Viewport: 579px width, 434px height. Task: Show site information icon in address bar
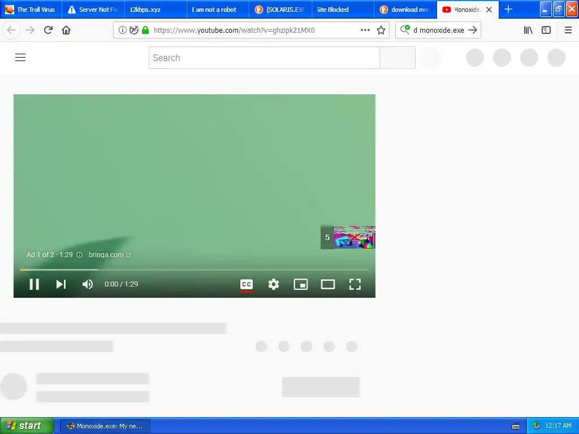pyautogui.click(x=123, y=31)
